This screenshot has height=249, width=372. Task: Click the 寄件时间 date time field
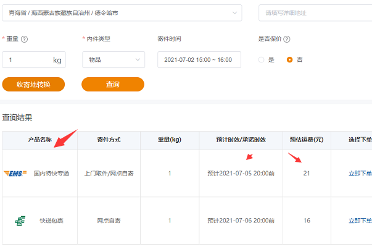click(199, 60)
